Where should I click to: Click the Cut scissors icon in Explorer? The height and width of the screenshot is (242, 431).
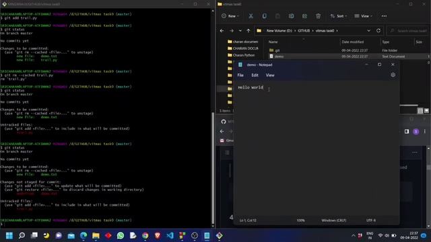pyautogui.click(x=251, y=16)
